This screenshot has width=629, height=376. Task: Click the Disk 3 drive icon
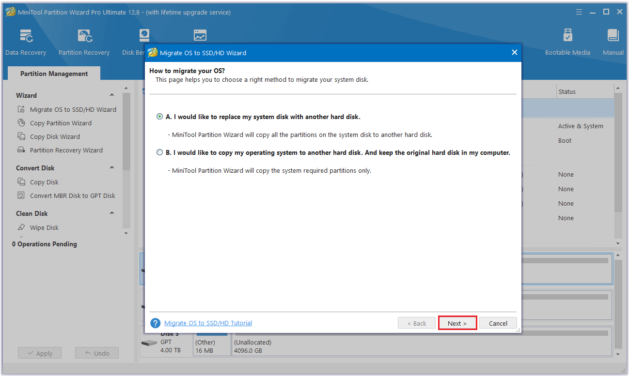click(149, 343)
